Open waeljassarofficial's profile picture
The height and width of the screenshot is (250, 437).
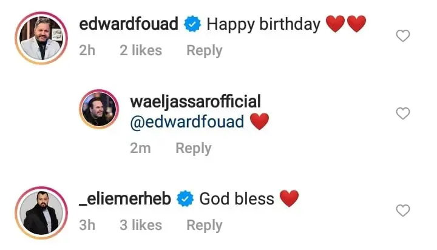click(99, 109)
